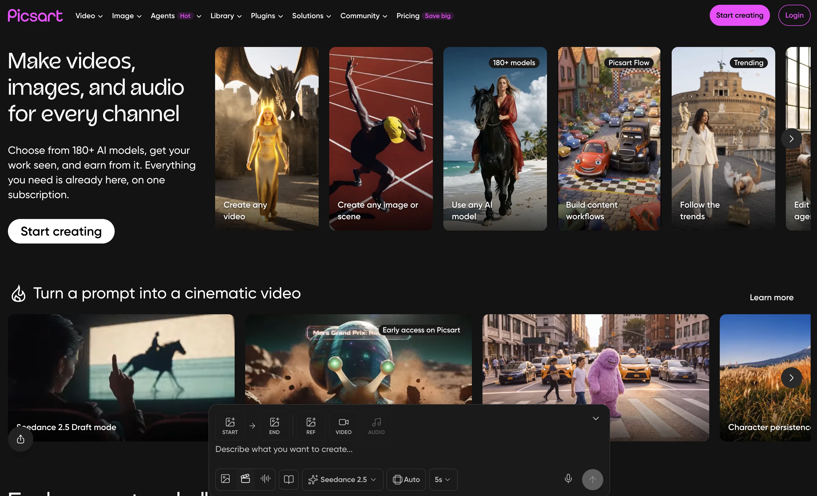The image size is (817, 496).
Task: Open the Seedance 2.5 model dropdown
Action: point(342,479)
